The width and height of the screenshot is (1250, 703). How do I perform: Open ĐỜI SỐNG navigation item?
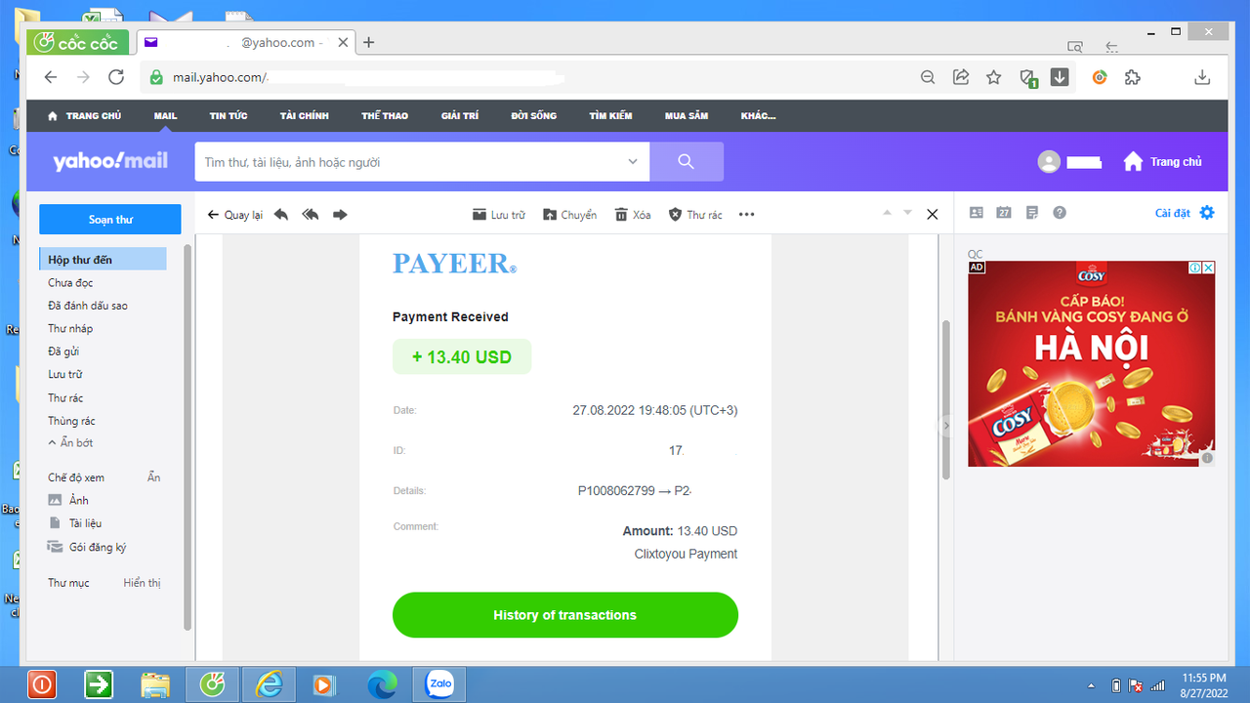(533, 115)
